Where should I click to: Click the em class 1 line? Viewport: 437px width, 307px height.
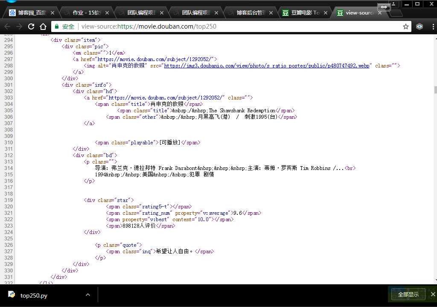(99, 53)
